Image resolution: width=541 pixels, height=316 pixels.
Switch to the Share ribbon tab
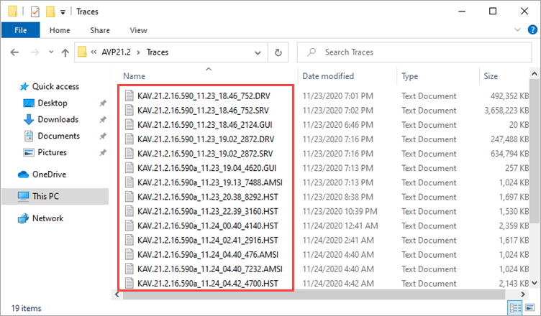[100, 30]
